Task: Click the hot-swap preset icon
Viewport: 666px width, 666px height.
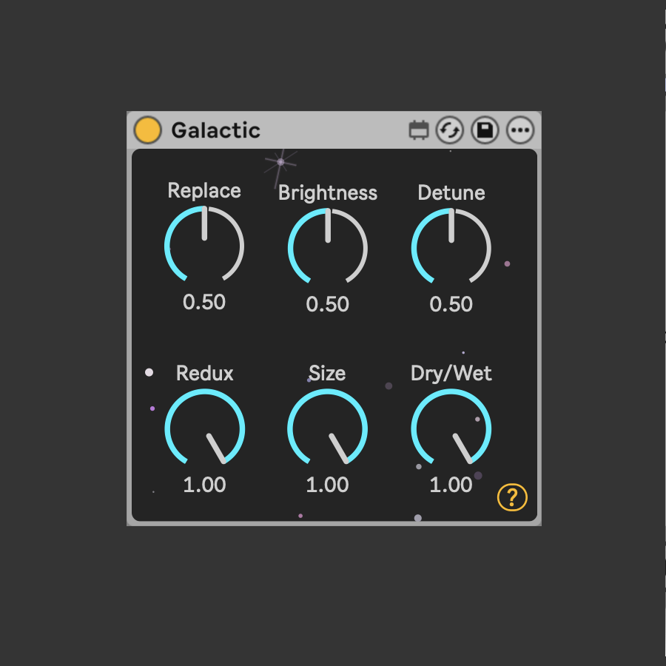Action: [449, 131]
